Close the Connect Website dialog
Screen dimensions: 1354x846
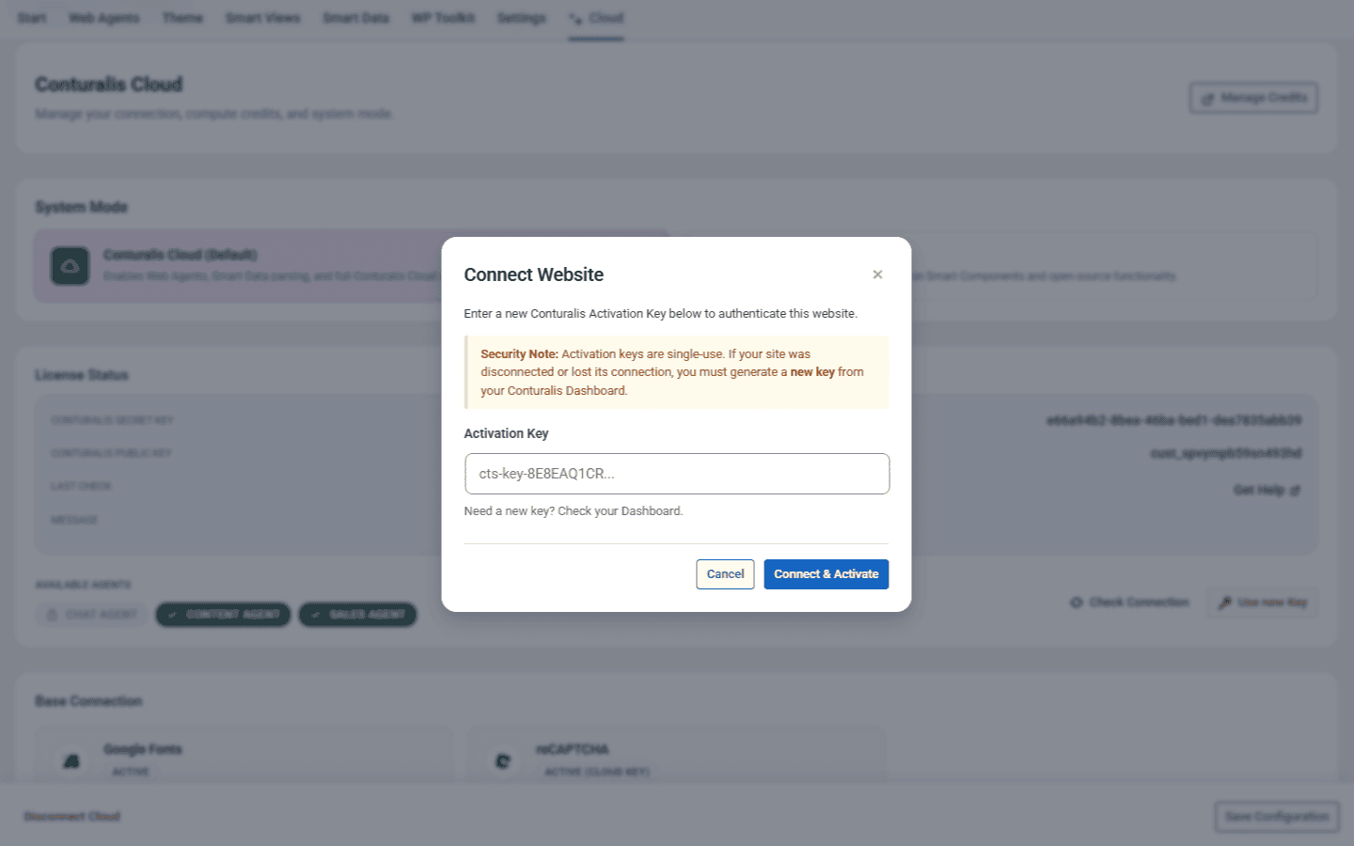(x=877, y=274)
